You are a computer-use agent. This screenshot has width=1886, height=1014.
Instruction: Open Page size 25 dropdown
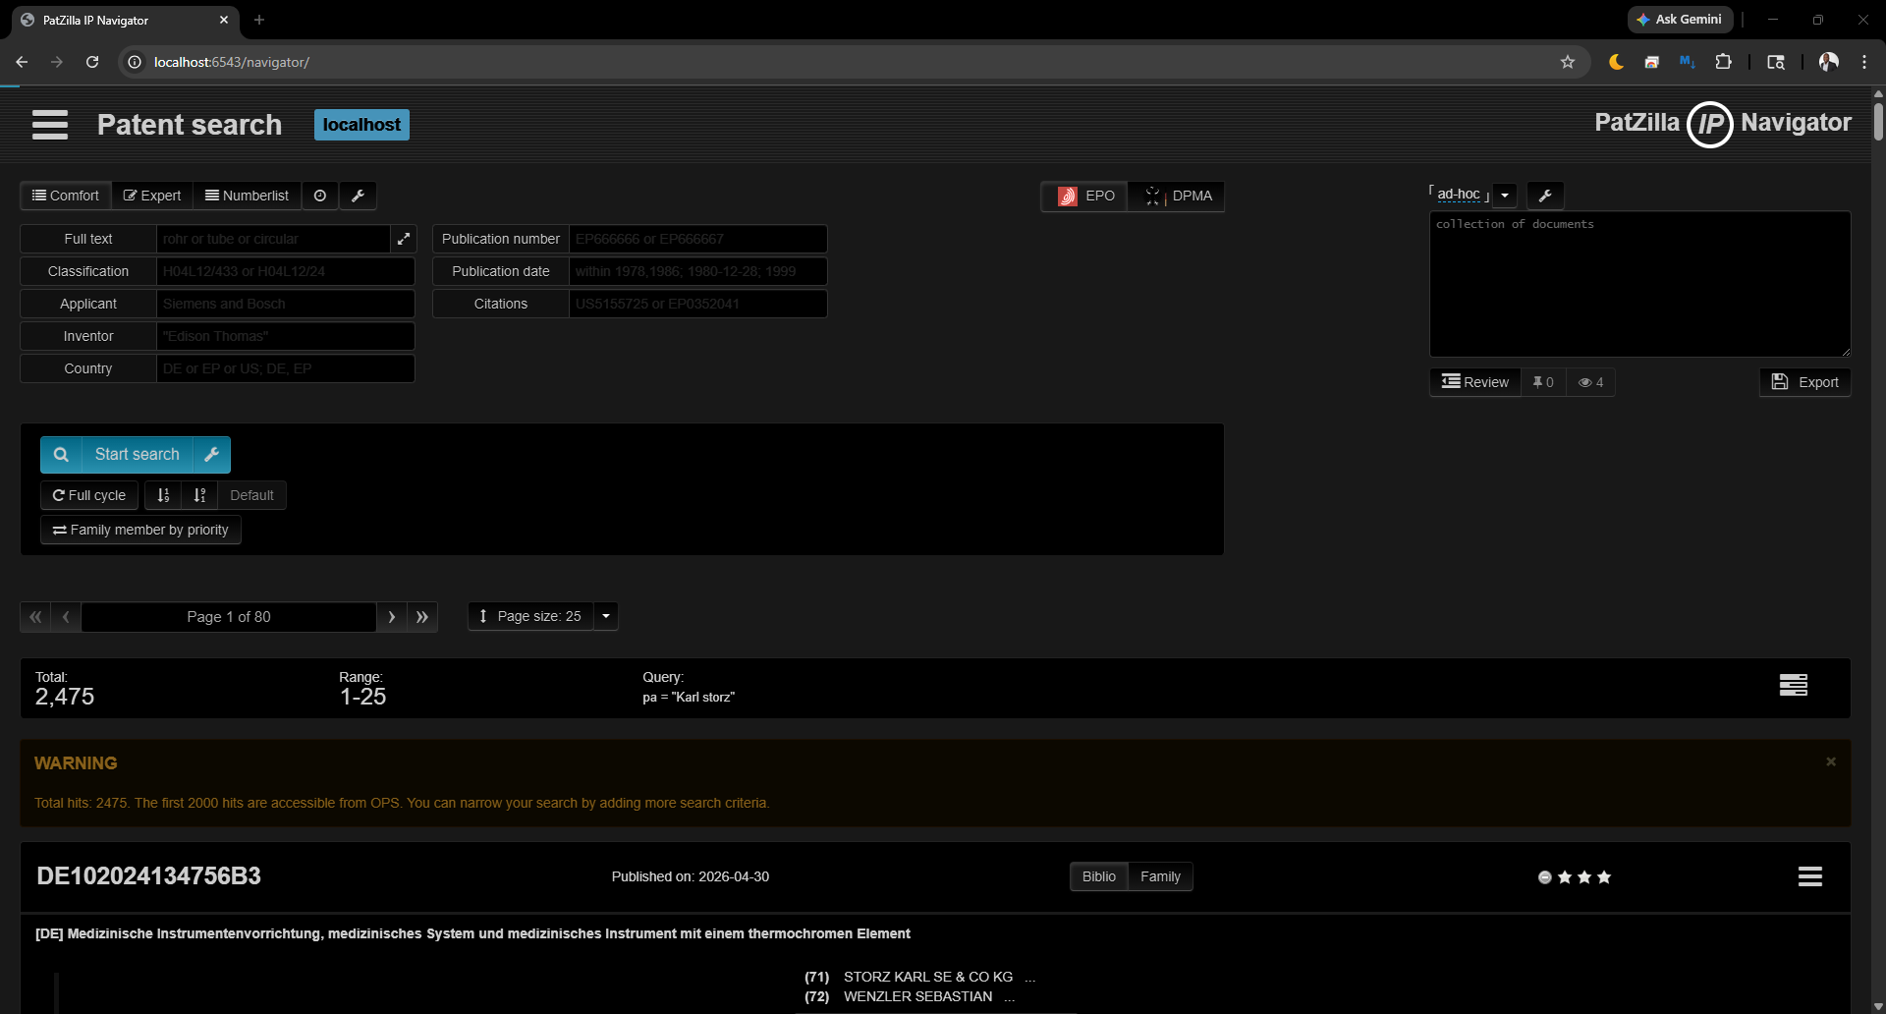point(530,616)
